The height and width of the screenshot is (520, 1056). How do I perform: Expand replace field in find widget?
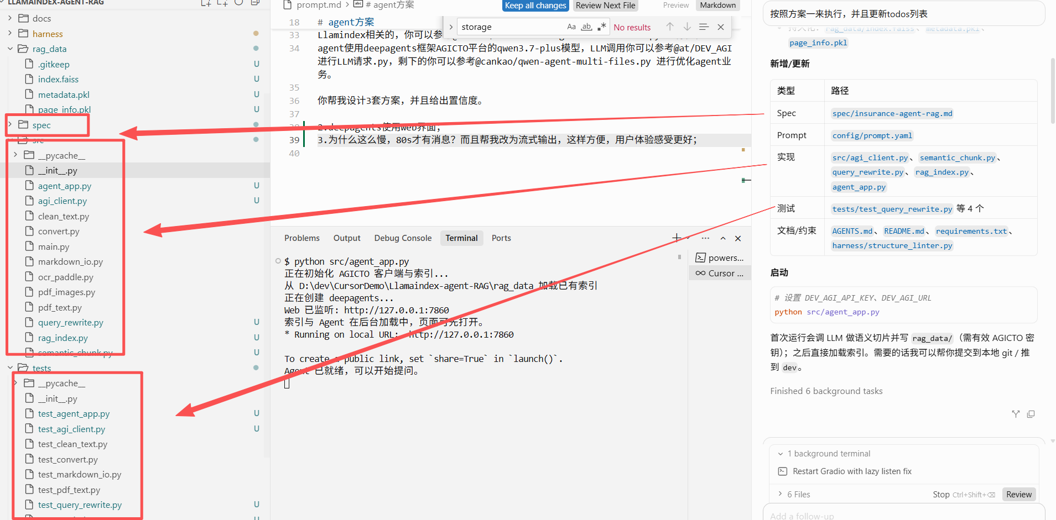(451, 27)
